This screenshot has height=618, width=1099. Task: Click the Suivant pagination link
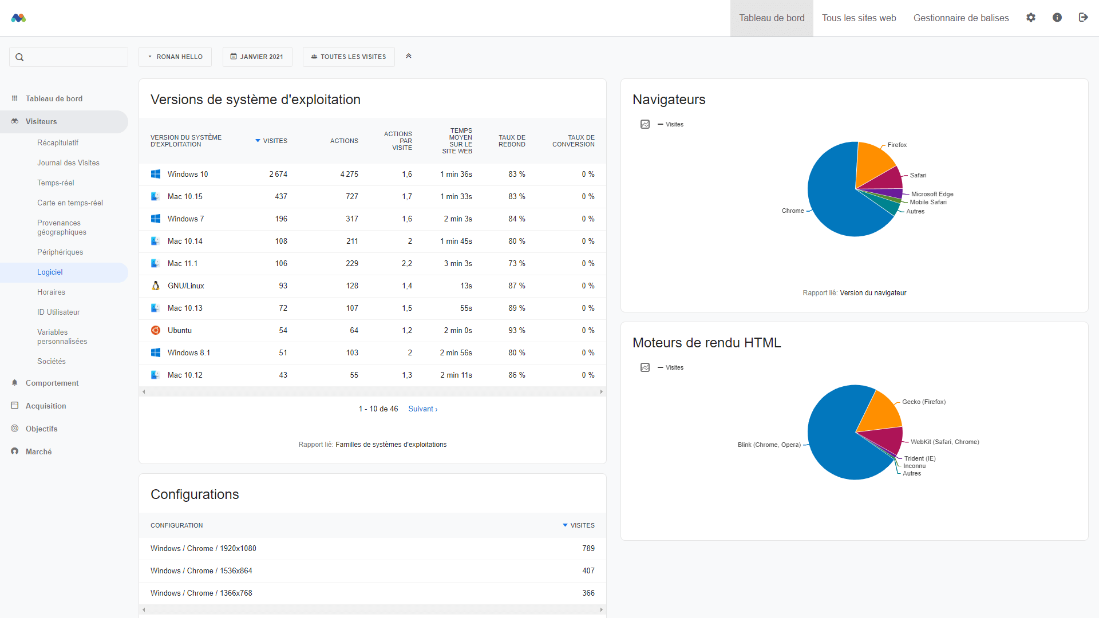[422, 409]
